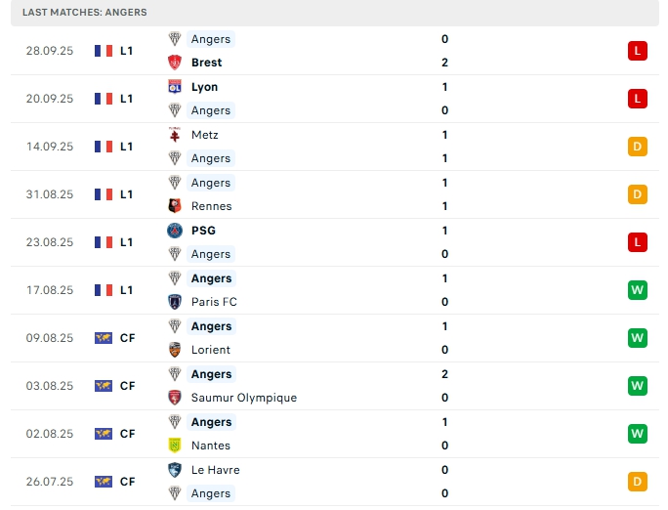The width and height of the screenshot is (668, 510).
Task: Open the L1 league label on 20.09.25 match
Action: tap(127, 99)
